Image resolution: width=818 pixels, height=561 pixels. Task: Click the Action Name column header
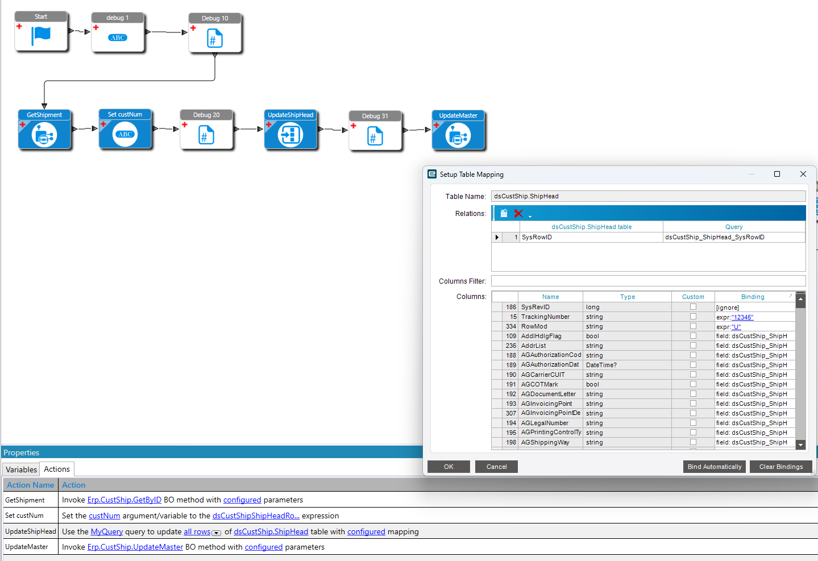tap(31, 485)
